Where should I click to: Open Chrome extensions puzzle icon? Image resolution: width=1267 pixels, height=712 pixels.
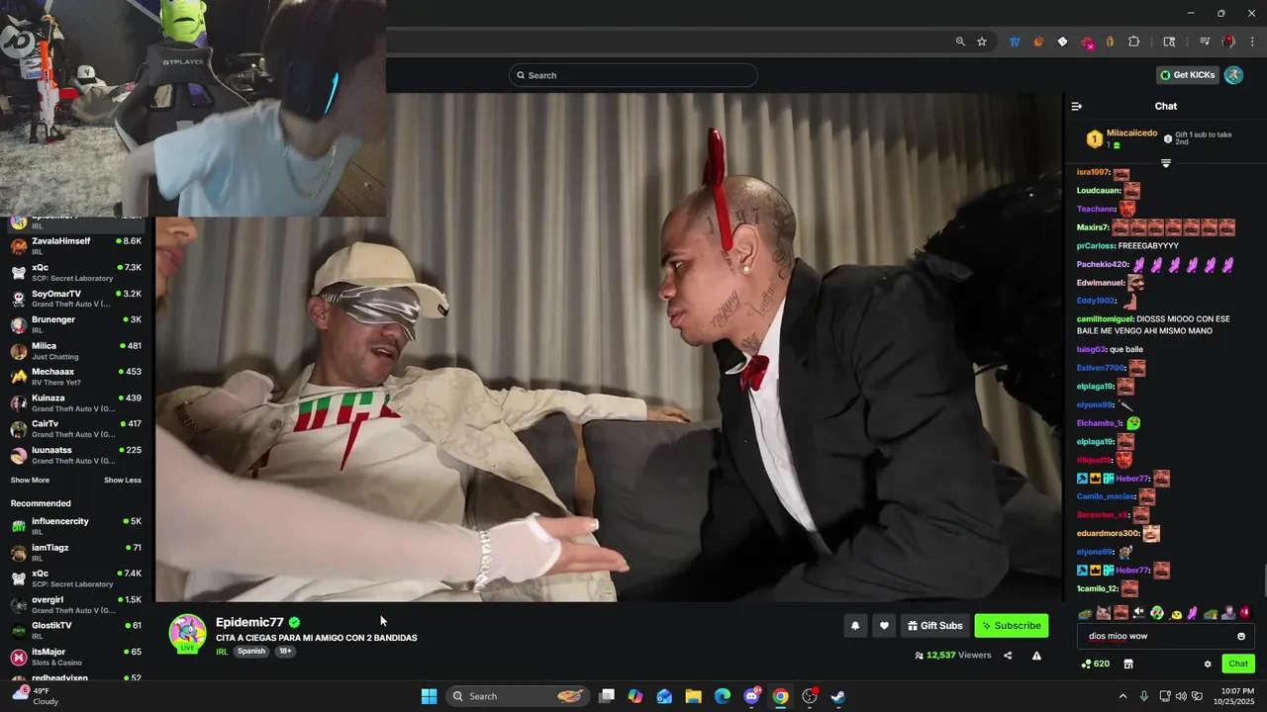1134,42
